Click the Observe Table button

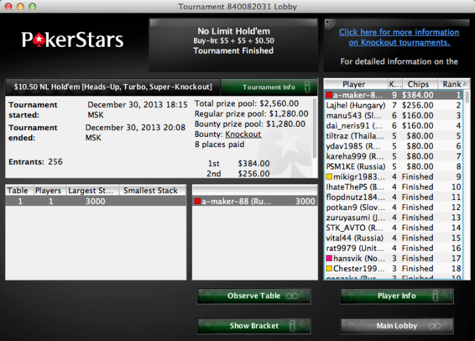[x=254, y=296]
